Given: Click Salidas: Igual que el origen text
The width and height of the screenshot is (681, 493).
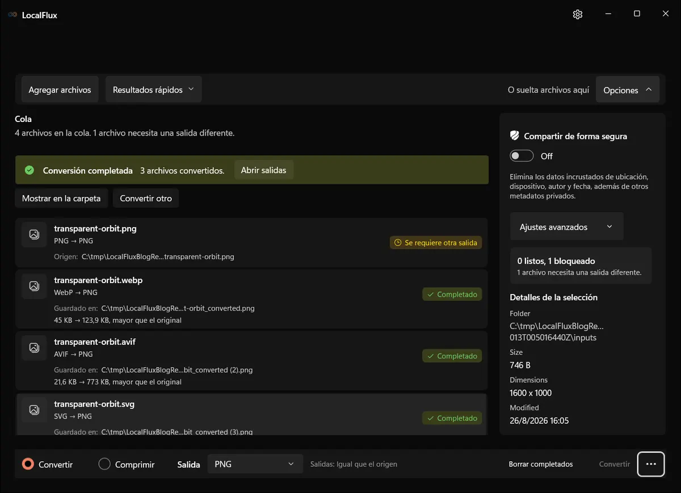Looking at the screenshot, I should point(354,464).
